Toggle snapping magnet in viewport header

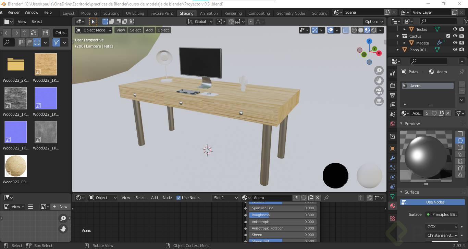pyautogui.click(x=231, y=22)
